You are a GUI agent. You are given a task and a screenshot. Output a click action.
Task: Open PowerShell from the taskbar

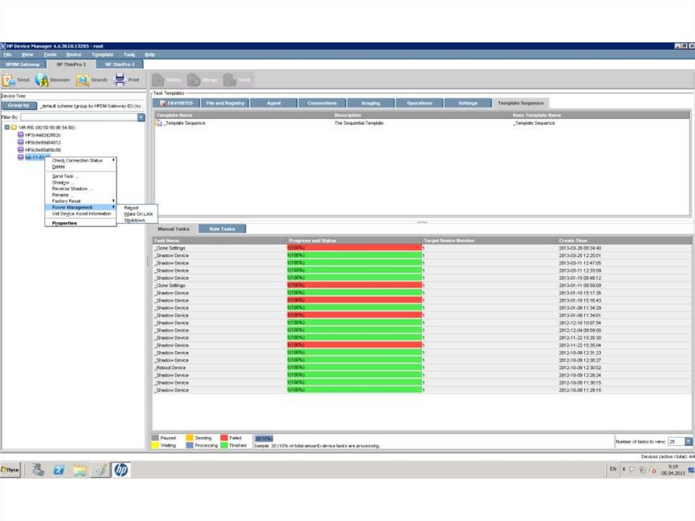[58, 469]
